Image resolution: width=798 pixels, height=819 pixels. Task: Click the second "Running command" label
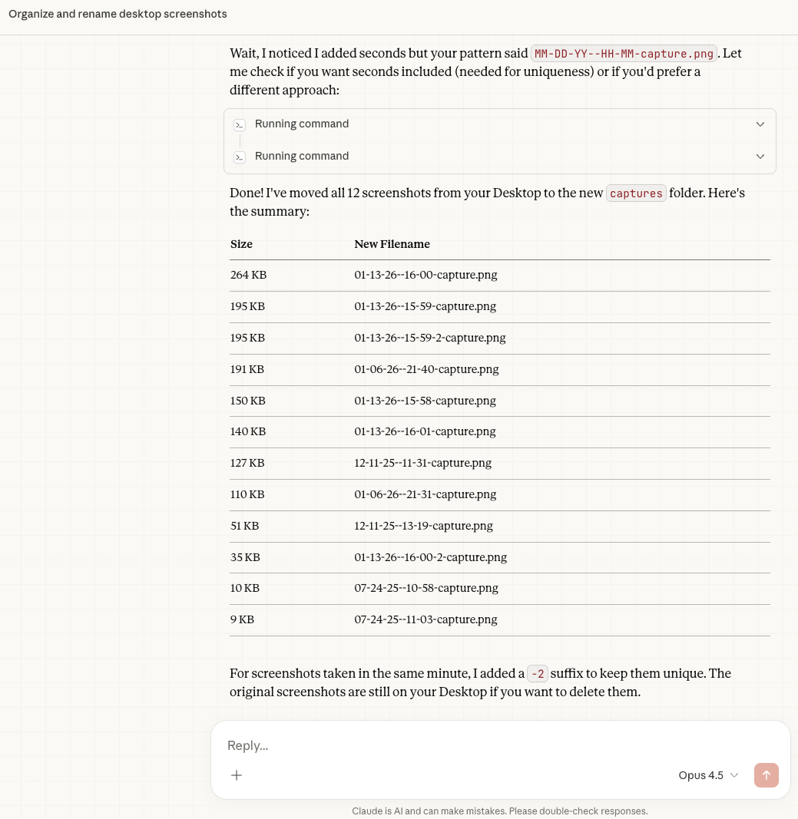pos(302,157)
